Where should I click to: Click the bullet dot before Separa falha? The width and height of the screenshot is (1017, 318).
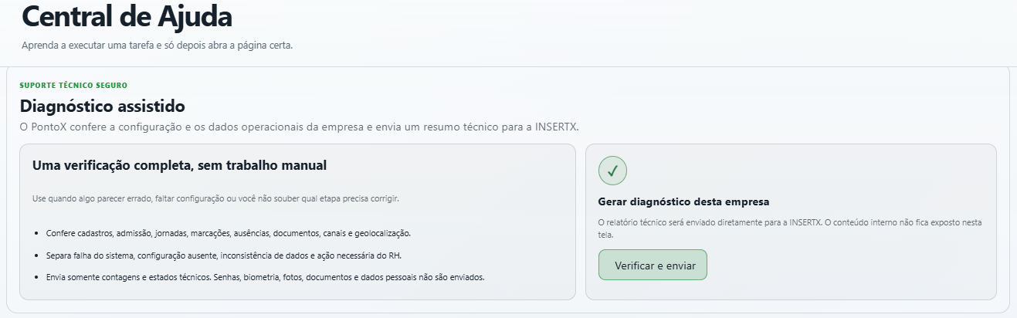37,255
